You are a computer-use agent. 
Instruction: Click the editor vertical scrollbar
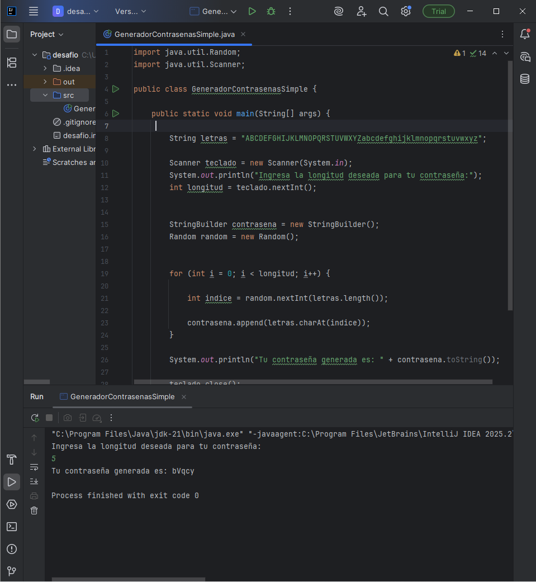click(510, 186)
